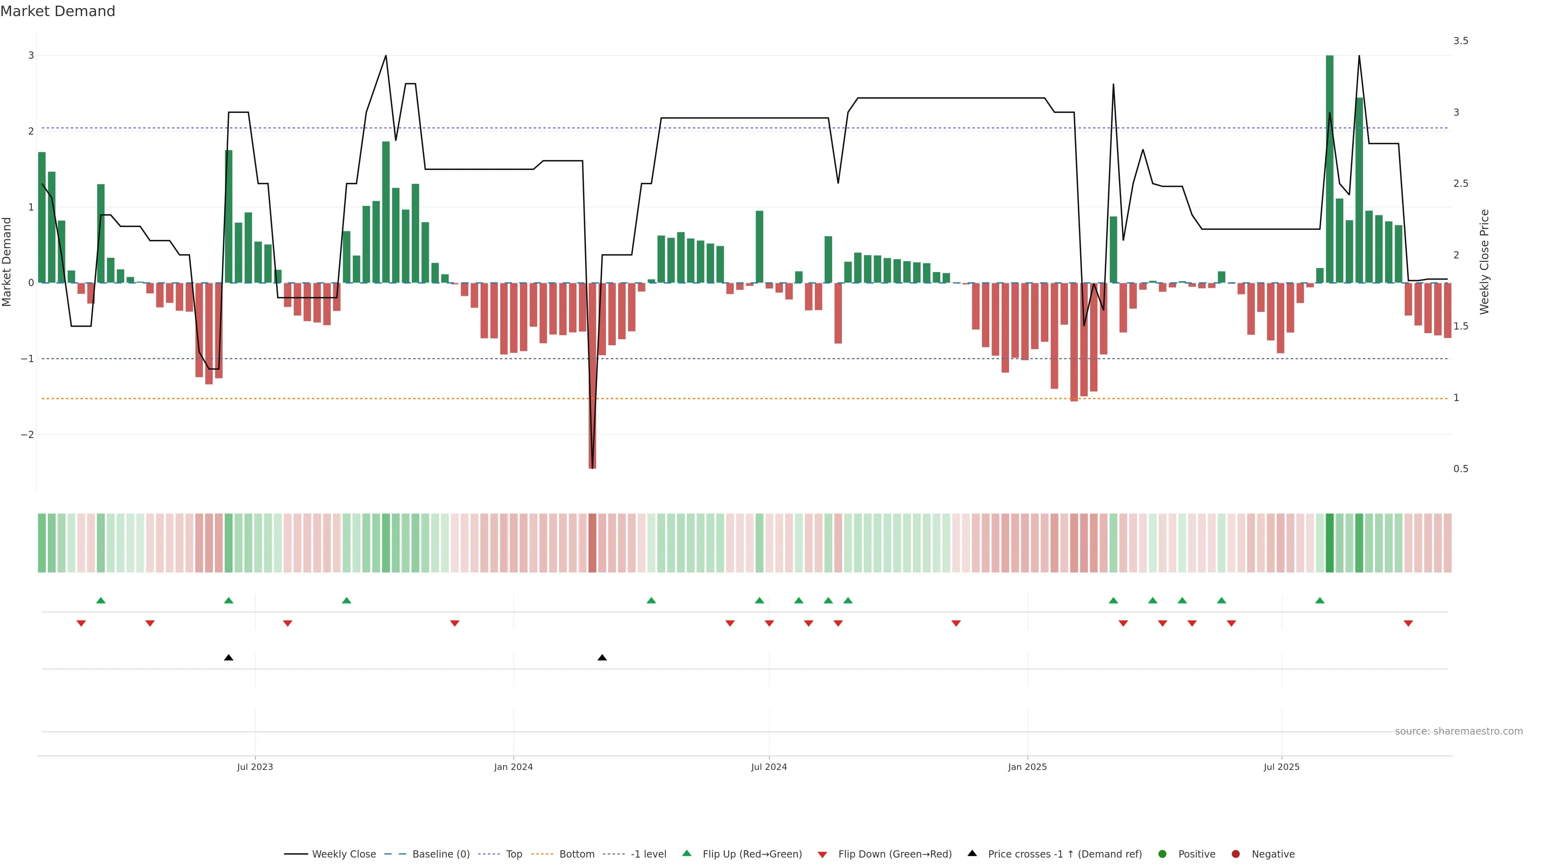Click Price crosses -1 black triangle legend icon
Image resolution: width=1543 pixels, height=868 pixels.
(972, 854)
